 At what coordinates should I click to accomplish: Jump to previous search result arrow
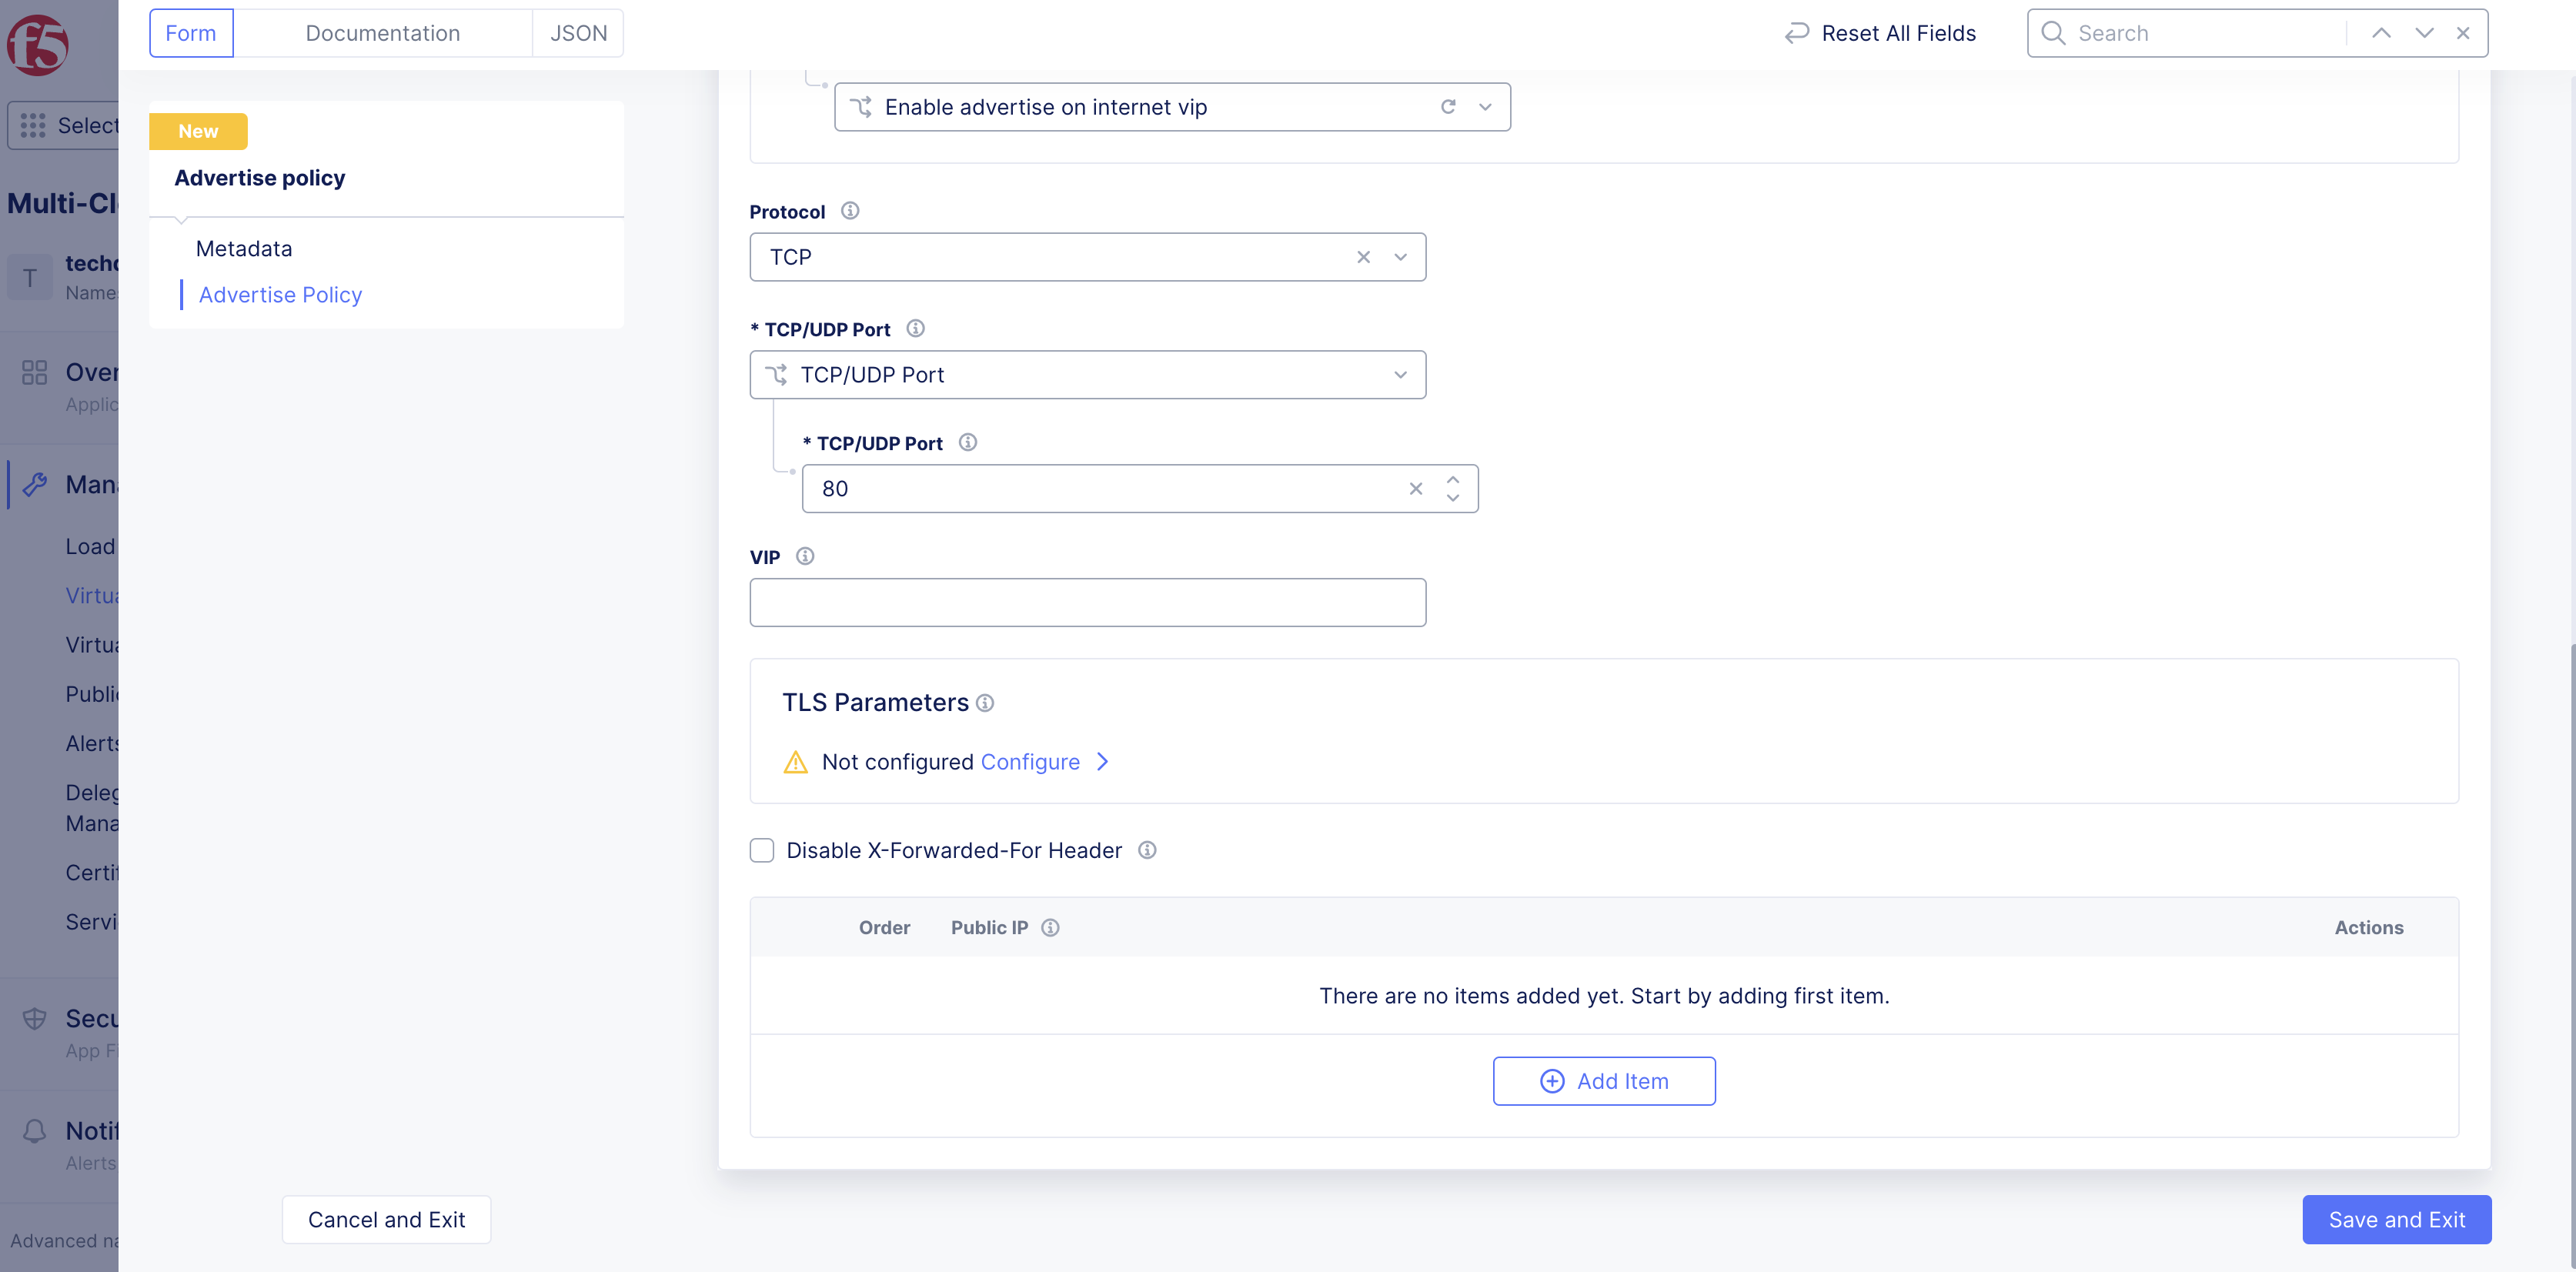(x=2381, y=33)
